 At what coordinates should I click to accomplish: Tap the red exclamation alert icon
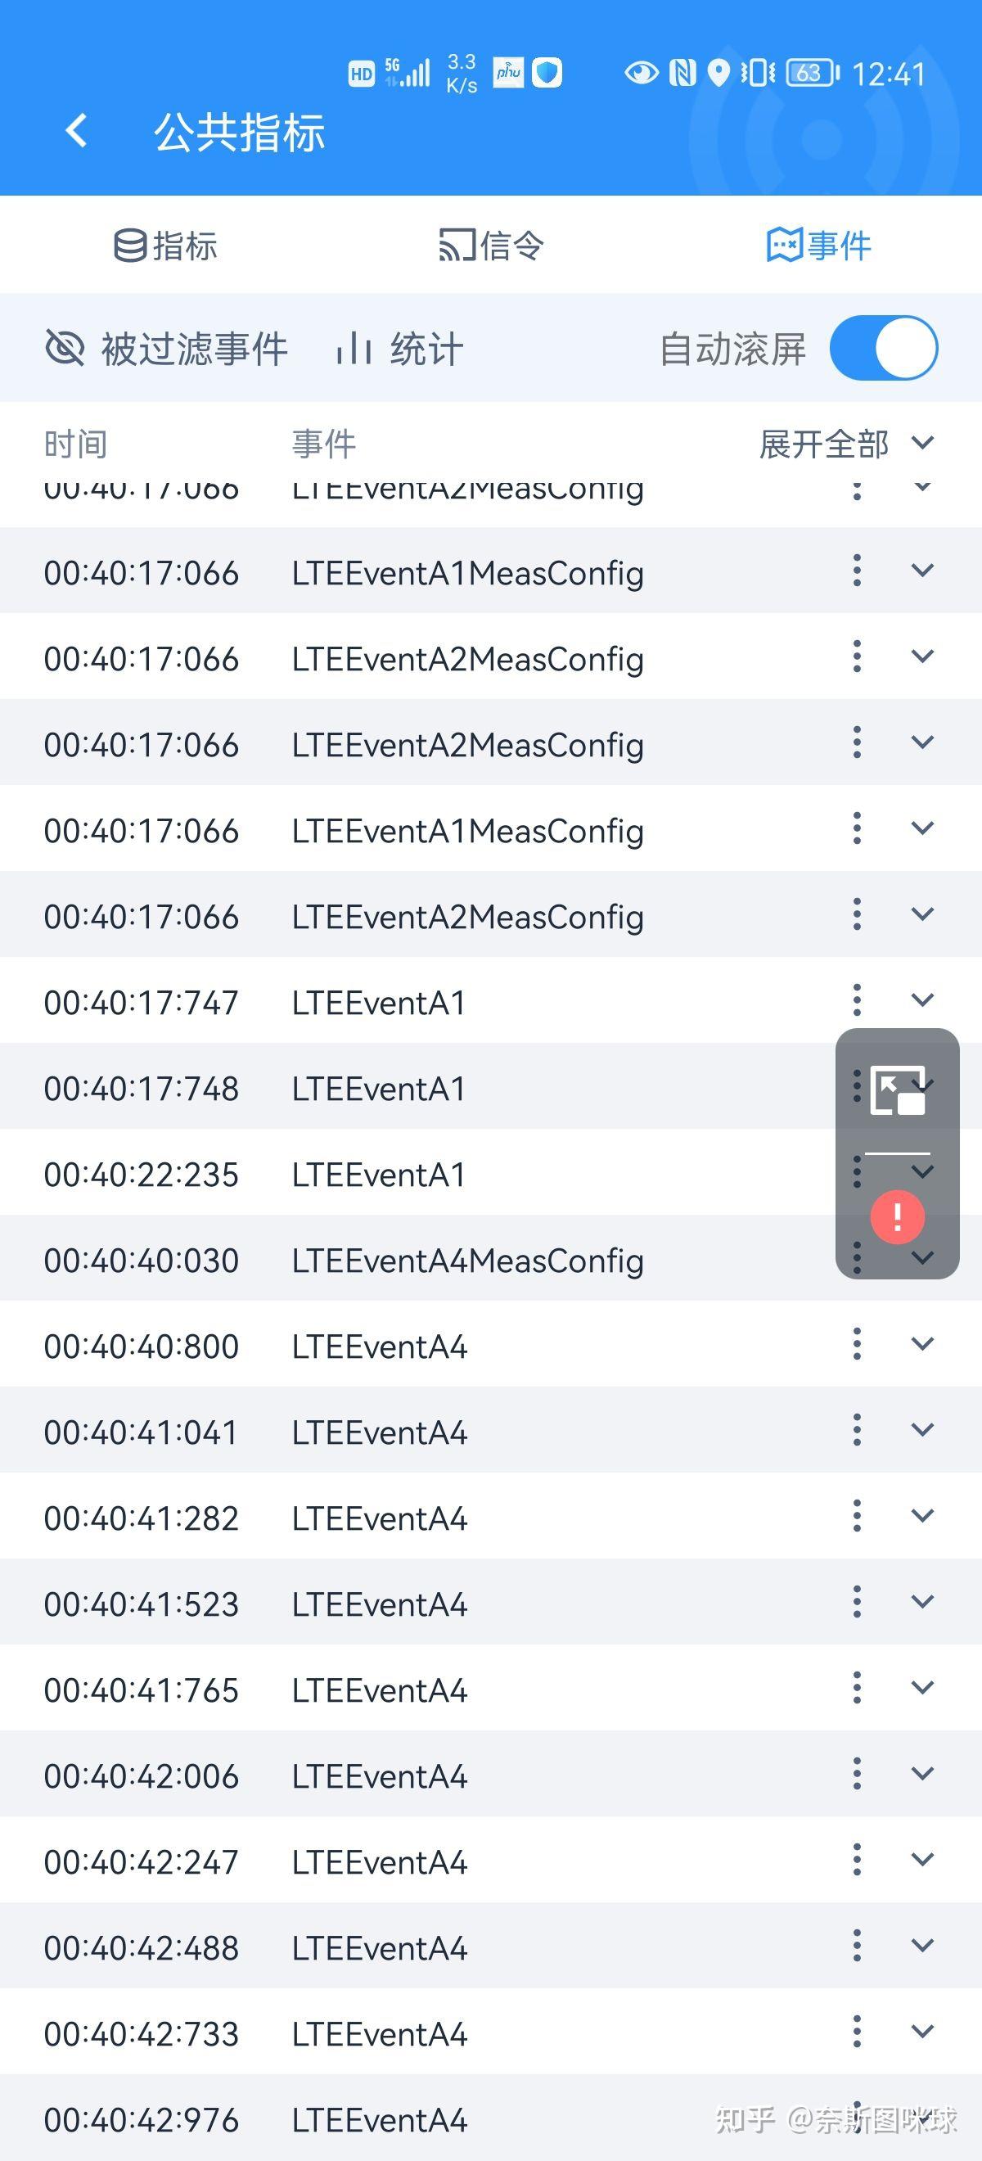(x=897, y=1216)
